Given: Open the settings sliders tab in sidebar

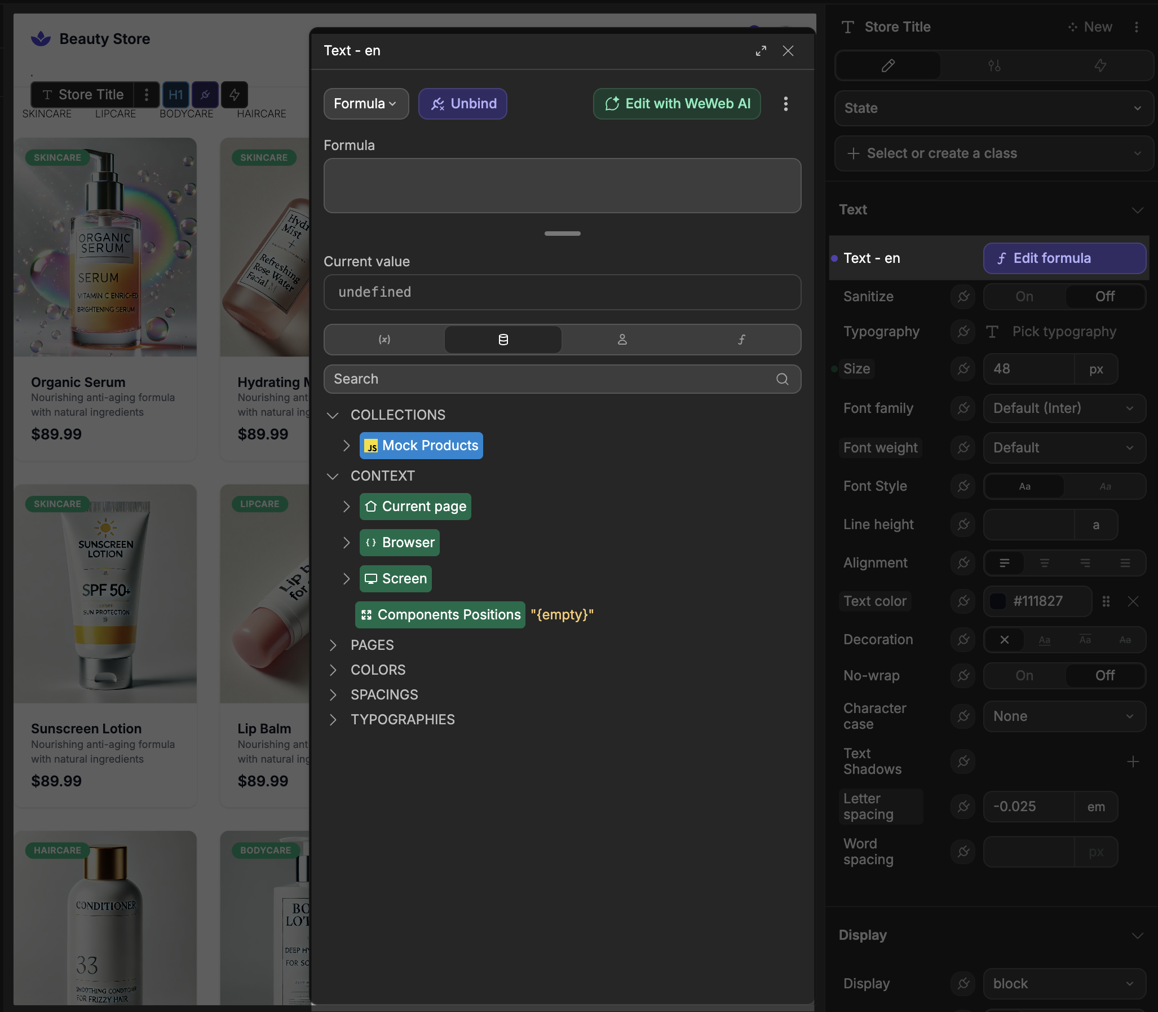Looking at the screenshot, I should click(994, 66).
